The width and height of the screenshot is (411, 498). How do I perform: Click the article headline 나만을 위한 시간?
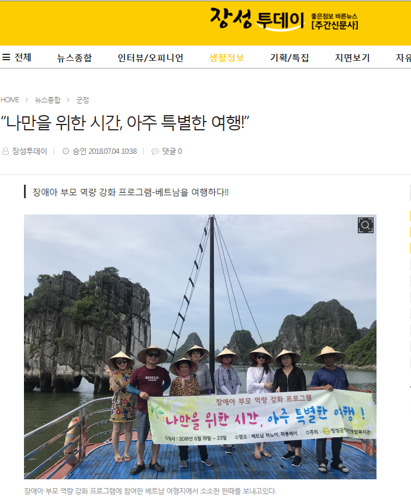click(125, 123)
